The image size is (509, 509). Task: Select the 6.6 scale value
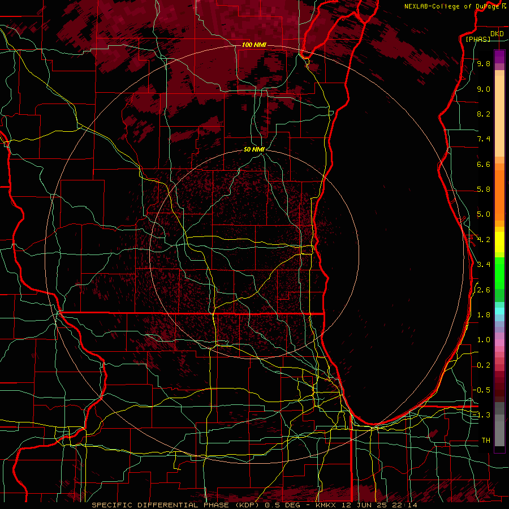coord(484,164)
